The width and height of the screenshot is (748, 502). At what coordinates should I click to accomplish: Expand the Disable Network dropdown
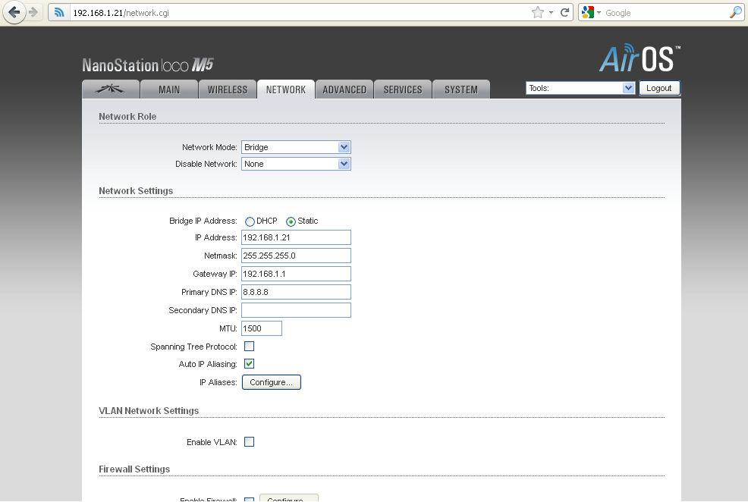pos(296,164)
